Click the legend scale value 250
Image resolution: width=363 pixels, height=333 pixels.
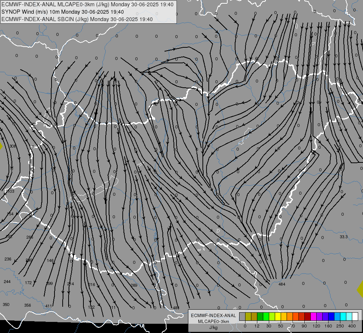(340, 326)
